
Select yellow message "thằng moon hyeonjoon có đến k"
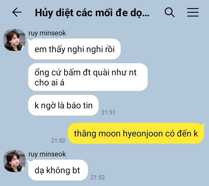coord(136,133)
